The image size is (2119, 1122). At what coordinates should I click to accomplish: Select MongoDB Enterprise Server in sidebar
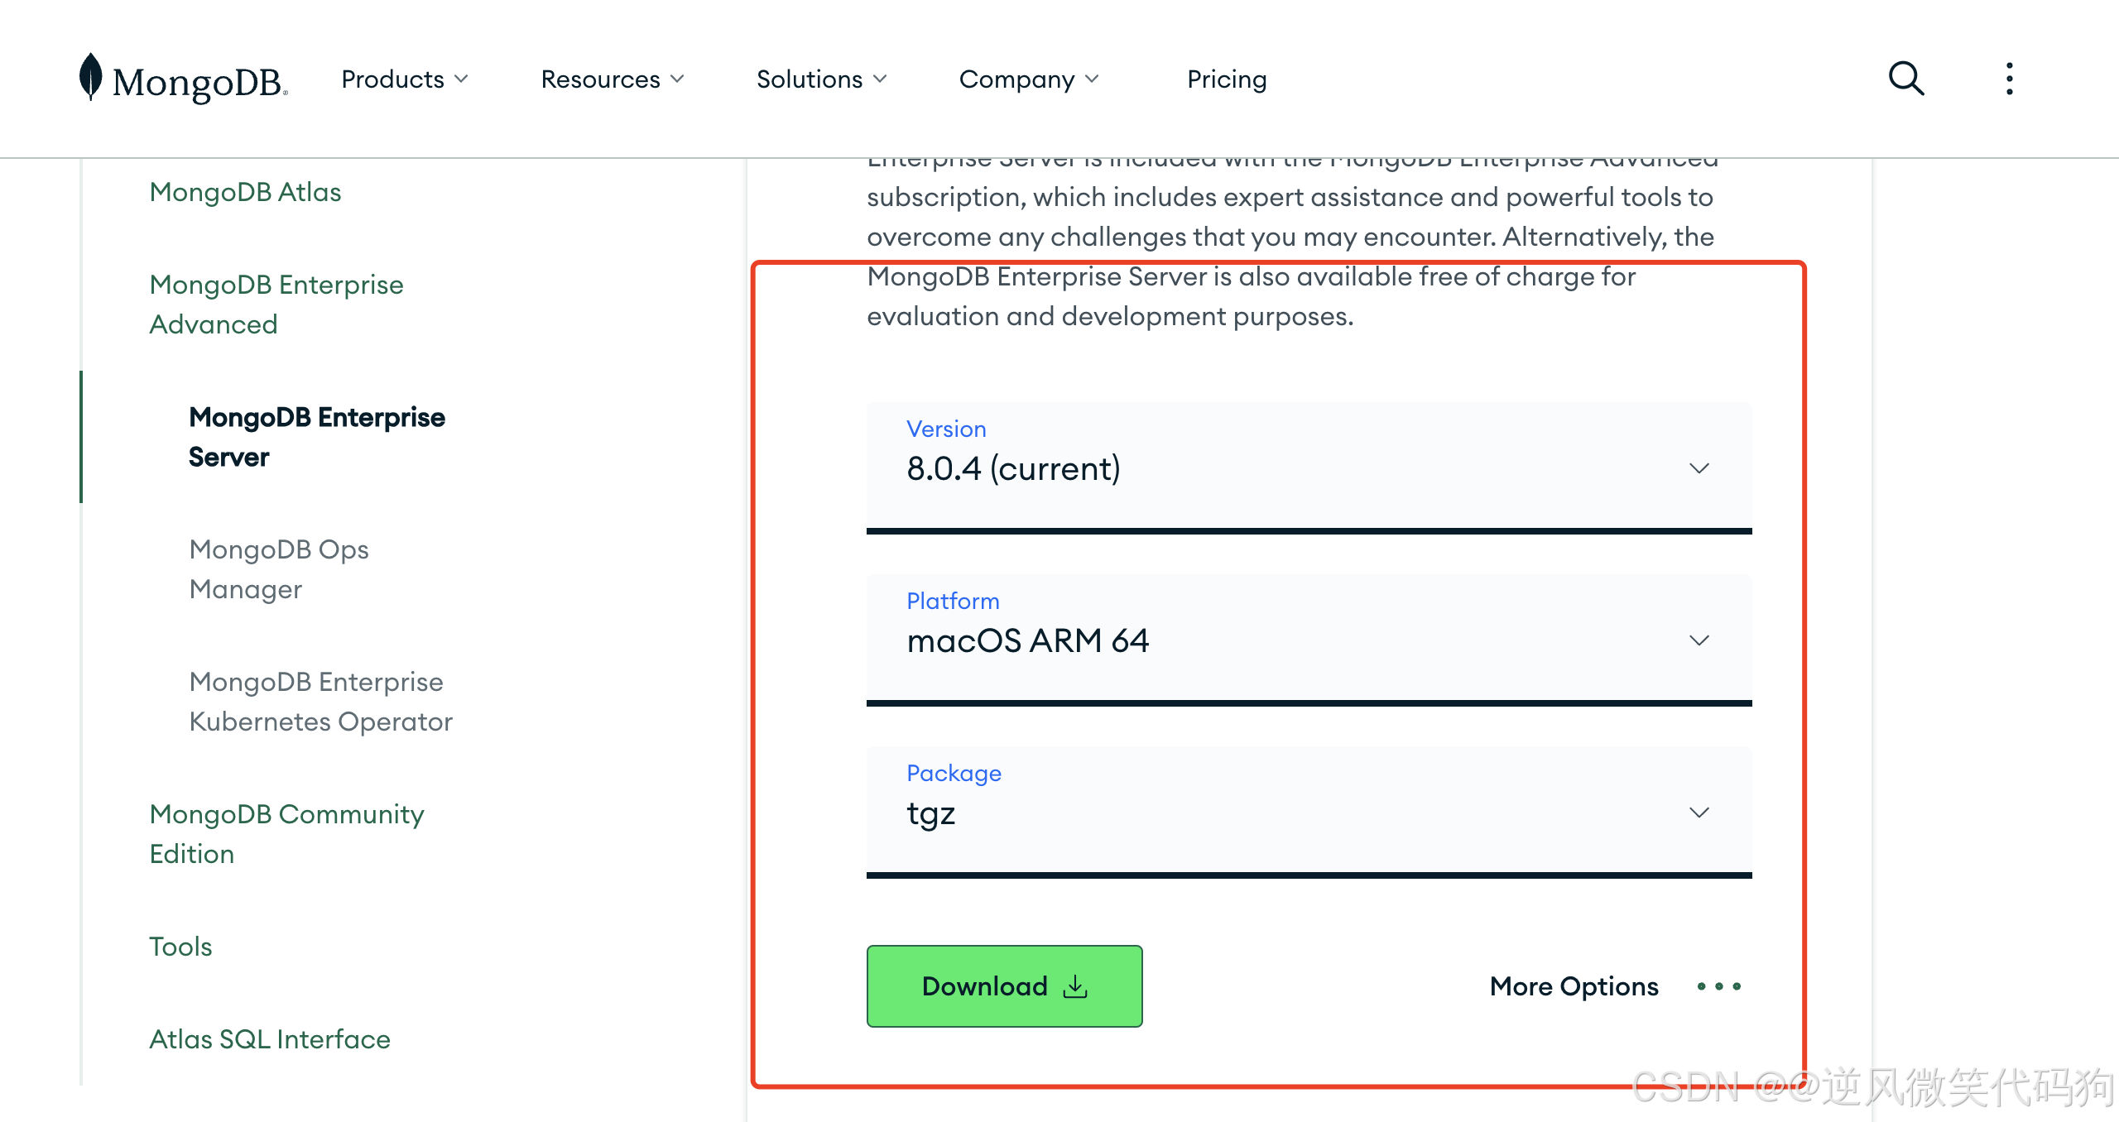click(x=316, y=437)
